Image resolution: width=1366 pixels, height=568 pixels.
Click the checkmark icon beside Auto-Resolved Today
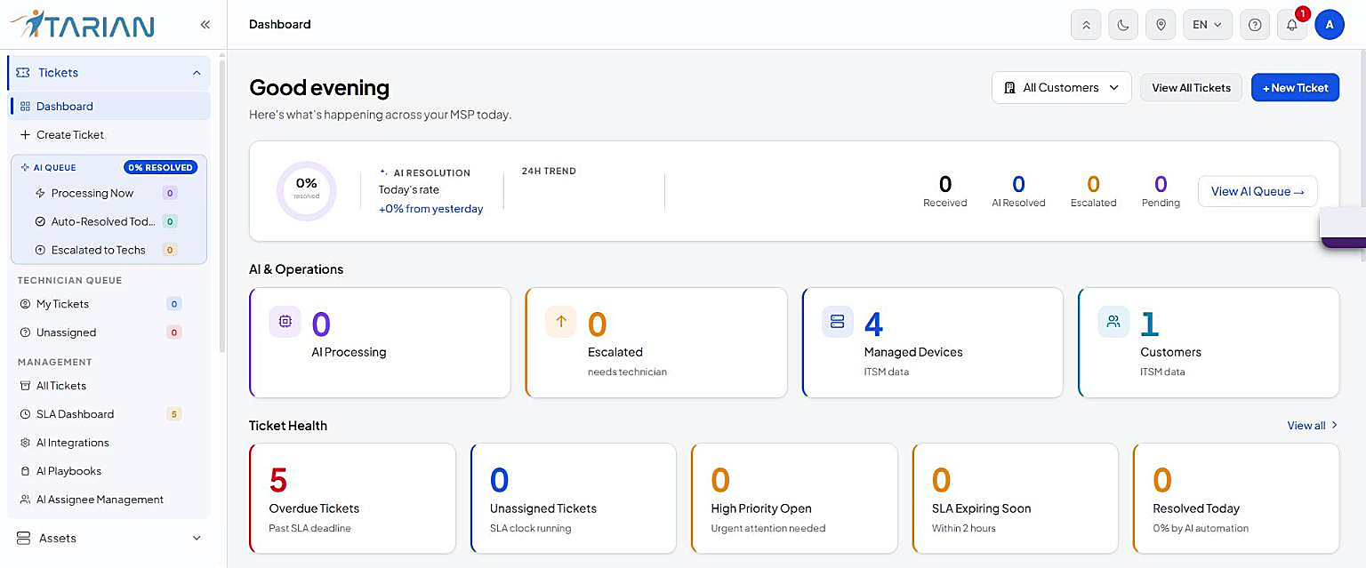pyautogui.click(x=40, y=221)
